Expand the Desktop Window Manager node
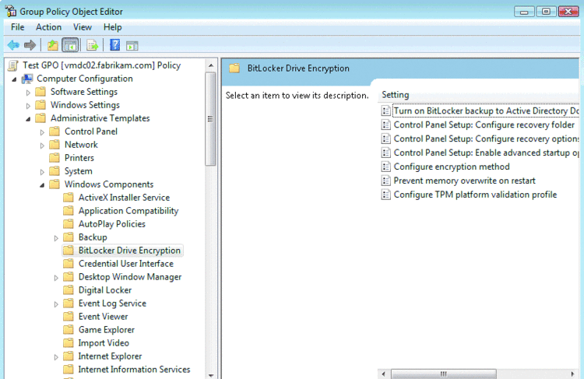584x379 pixels. (56, 278)
